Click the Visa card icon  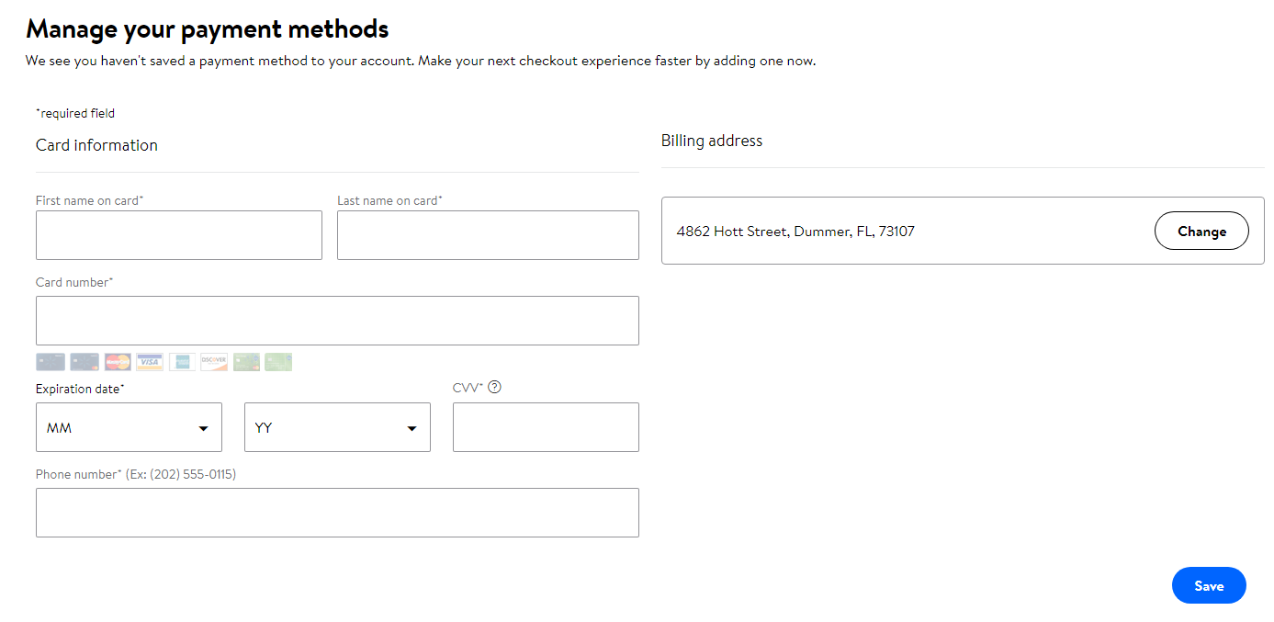click(150, 362)
